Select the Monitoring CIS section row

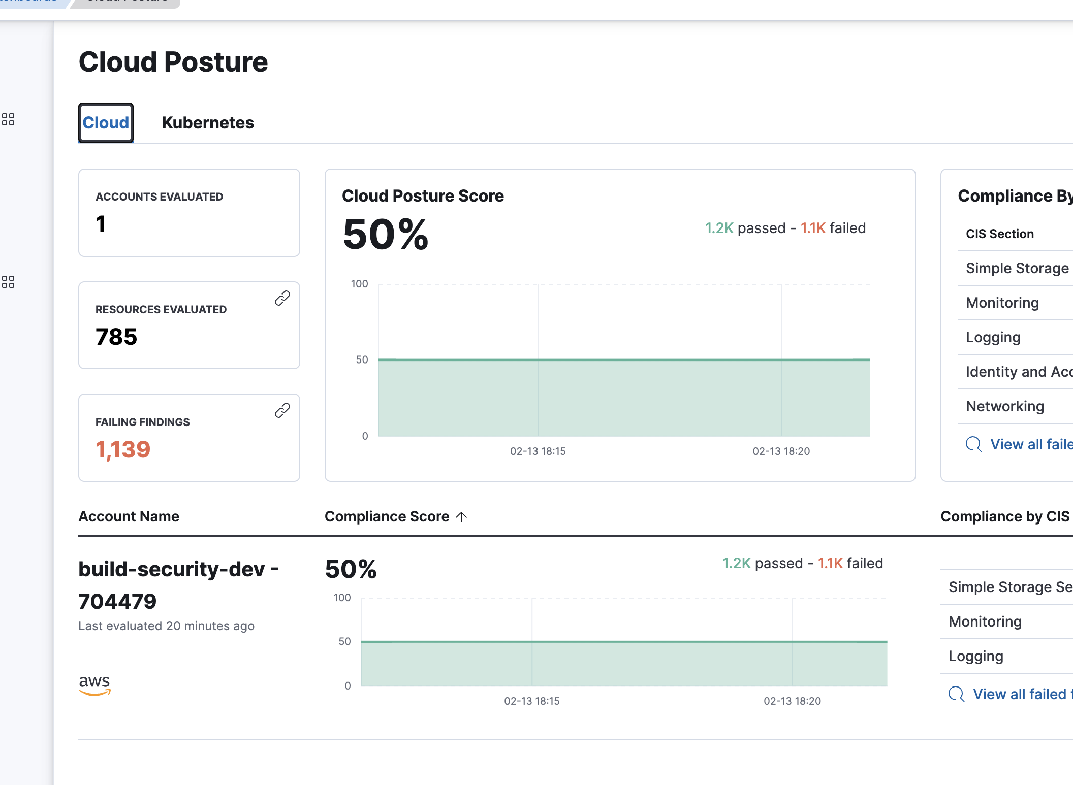[x=1001, y=303]
